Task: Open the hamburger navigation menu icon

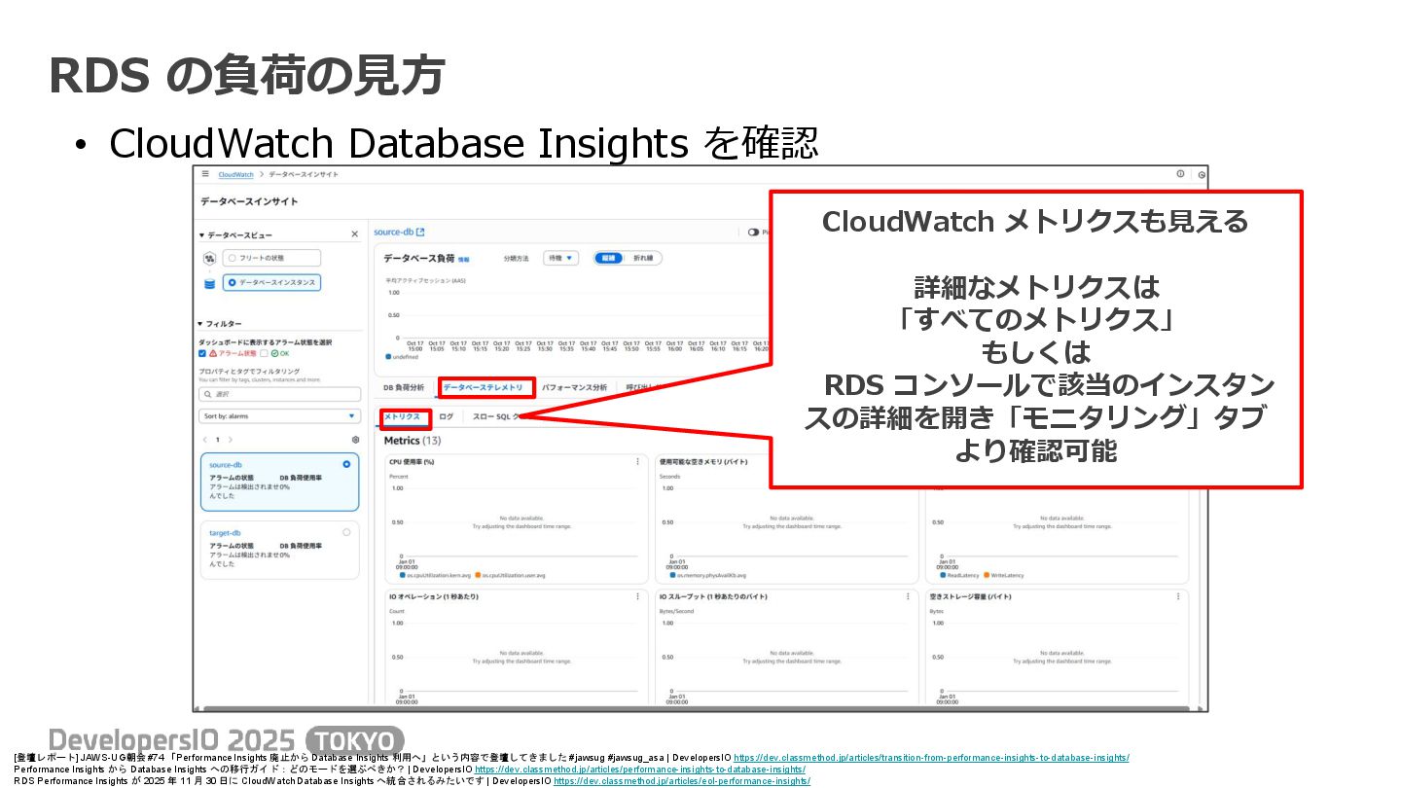Action: (x=205, y=173)
